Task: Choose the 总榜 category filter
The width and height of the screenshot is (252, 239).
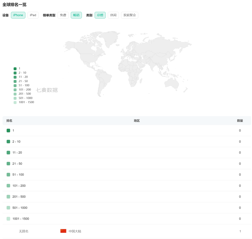Action: pyautogui.click(x=100, y=15)
